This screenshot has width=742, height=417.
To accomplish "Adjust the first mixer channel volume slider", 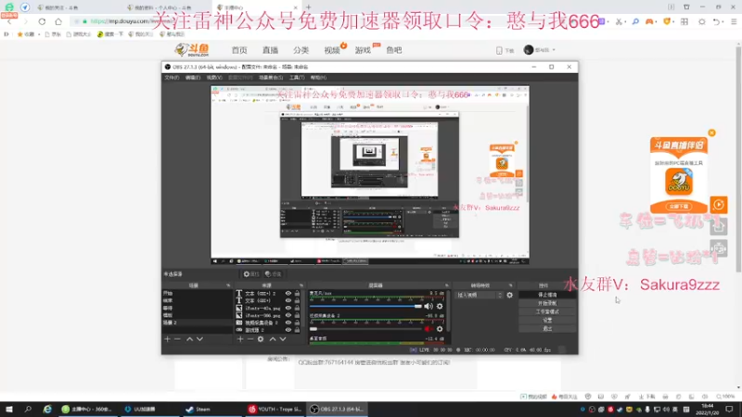I will 365,307.
